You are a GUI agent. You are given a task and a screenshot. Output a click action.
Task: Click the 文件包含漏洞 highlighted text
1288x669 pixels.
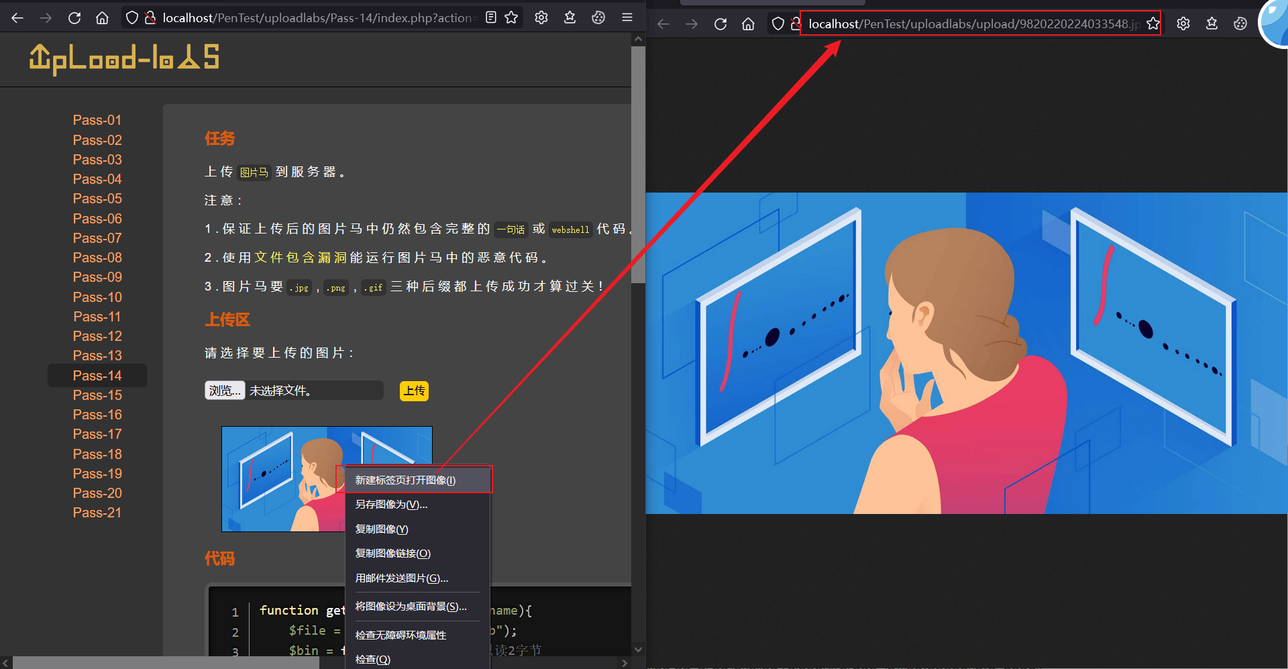pos(301,258)
